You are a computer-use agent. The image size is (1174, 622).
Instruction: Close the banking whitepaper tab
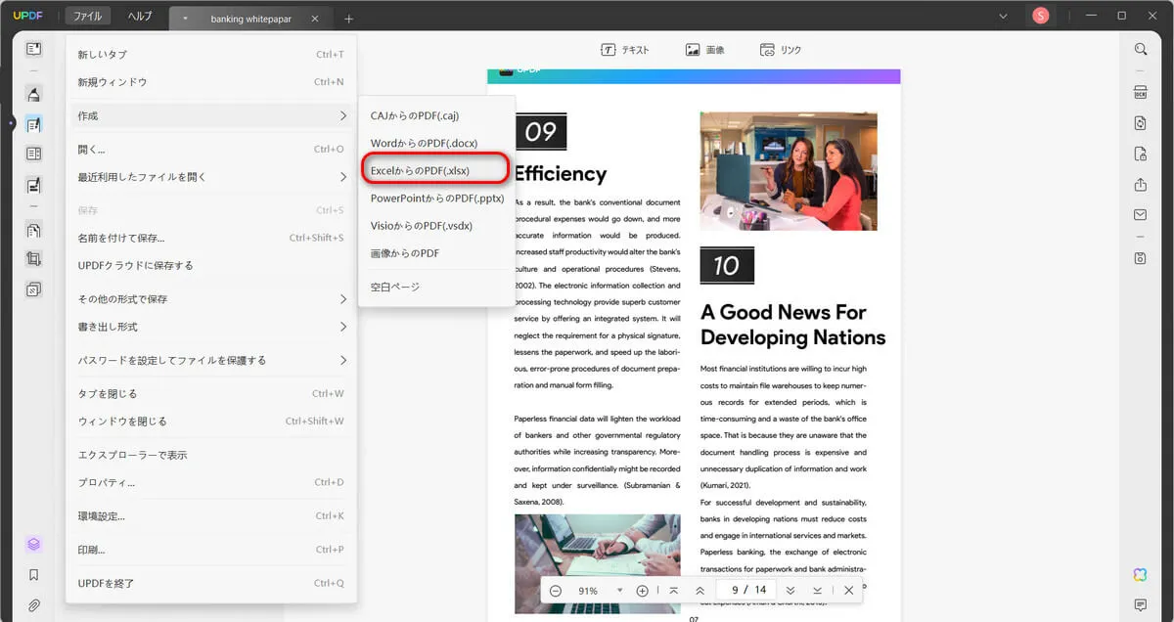pyautogui.click(x=314, y=19)
